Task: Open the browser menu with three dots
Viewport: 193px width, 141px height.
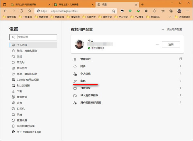Action: click(188, 11)
